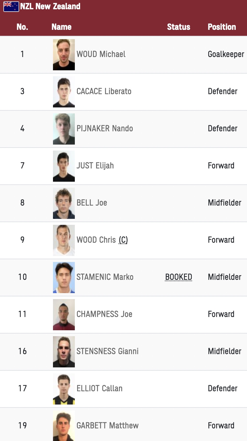Click the NZL New Zealand team heading
This screenshot has height=441, width=247.
[50, 6]
